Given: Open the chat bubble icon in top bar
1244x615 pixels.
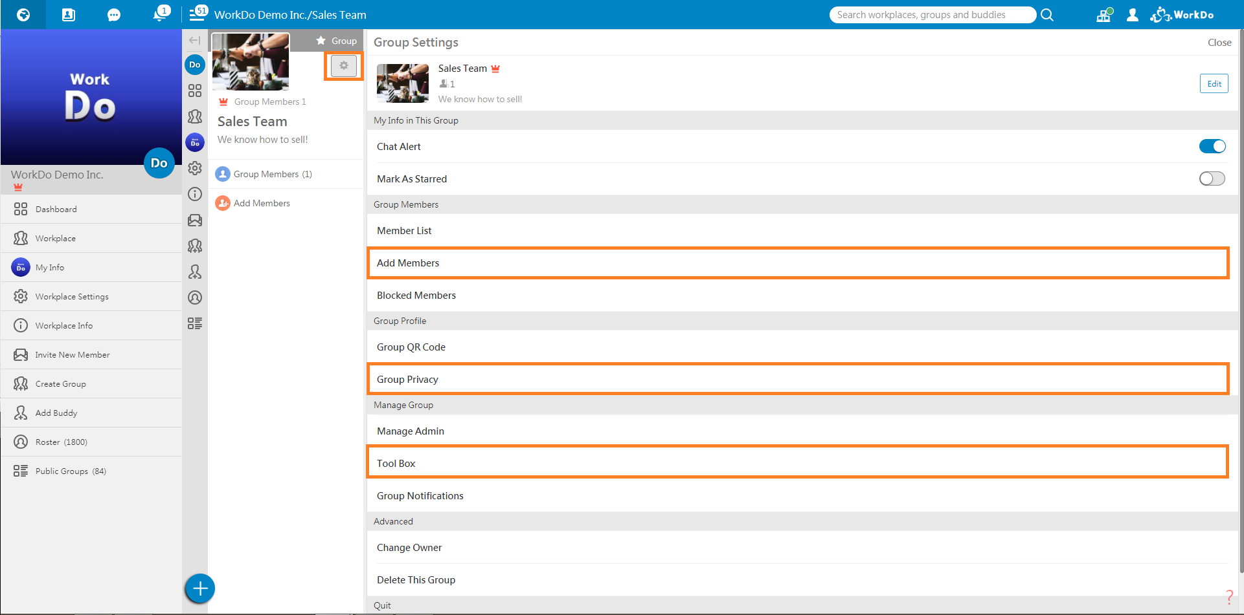Looking at the screenshot, I should pyautogui.click(x=114, y=15).
